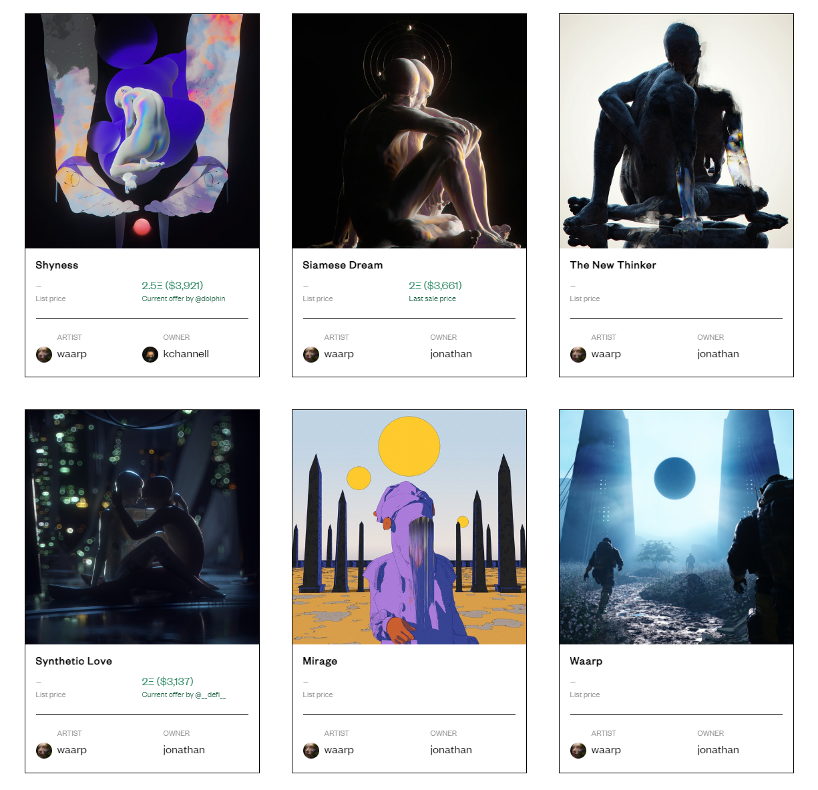Image resolution: width=818 pixels, height=790 pixels.
Task: Open The New Thinker artwork image
Action: (676, 131)
